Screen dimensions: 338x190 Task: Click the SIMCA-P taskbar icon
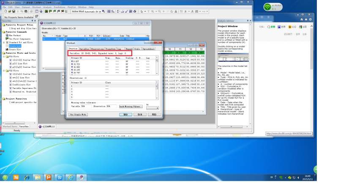[82, 177]
